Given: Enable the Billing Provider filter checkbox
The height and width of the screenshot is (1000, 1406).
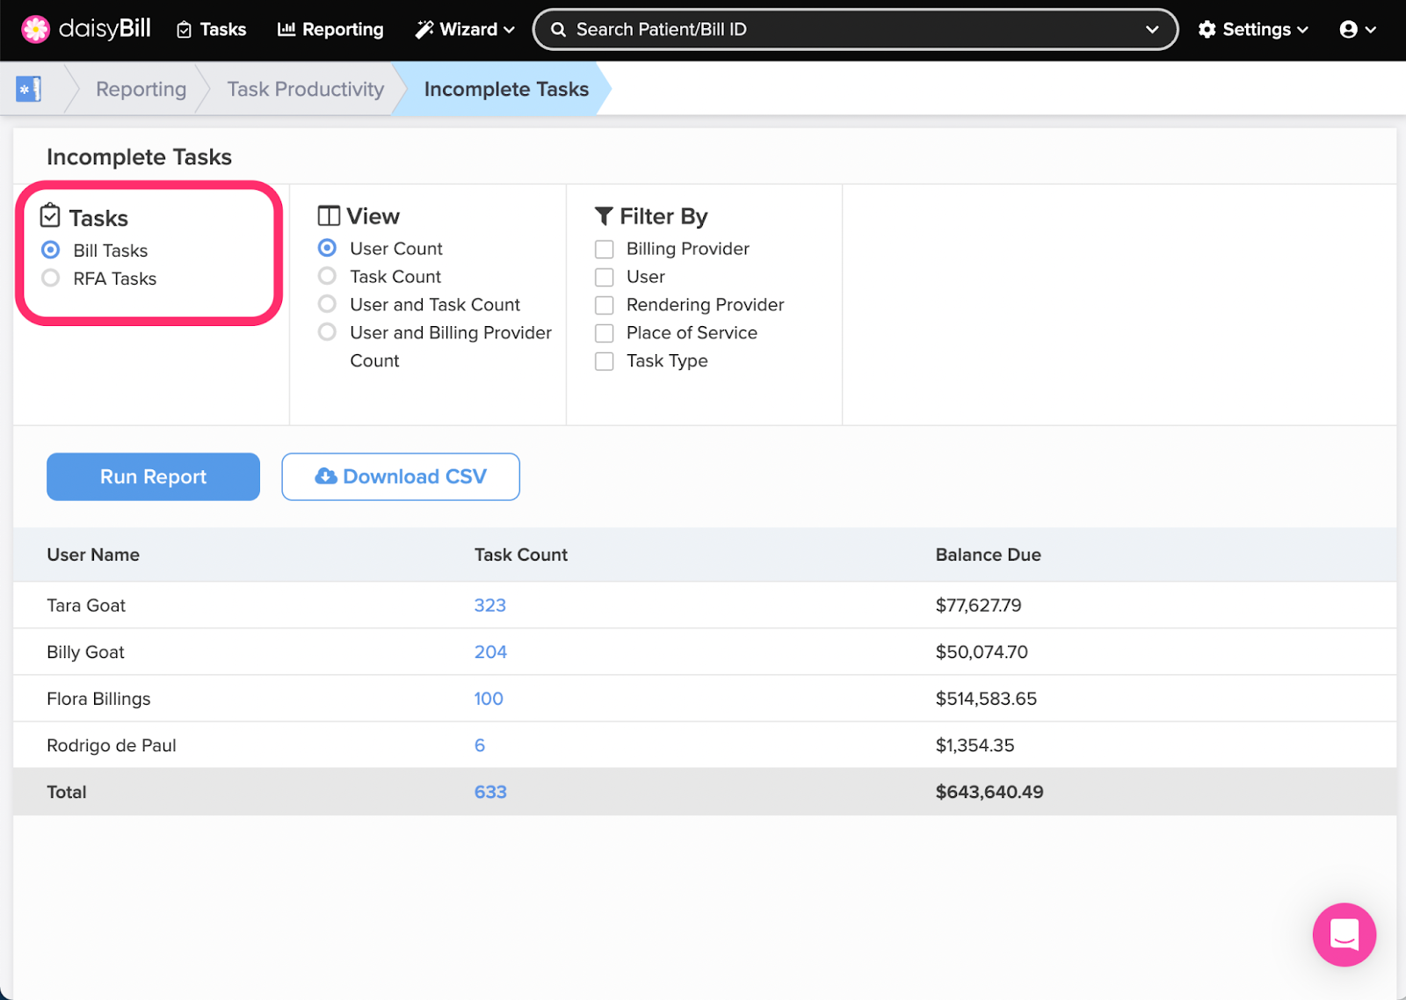Looking at the screenshot, I should [x=605, y=250].
